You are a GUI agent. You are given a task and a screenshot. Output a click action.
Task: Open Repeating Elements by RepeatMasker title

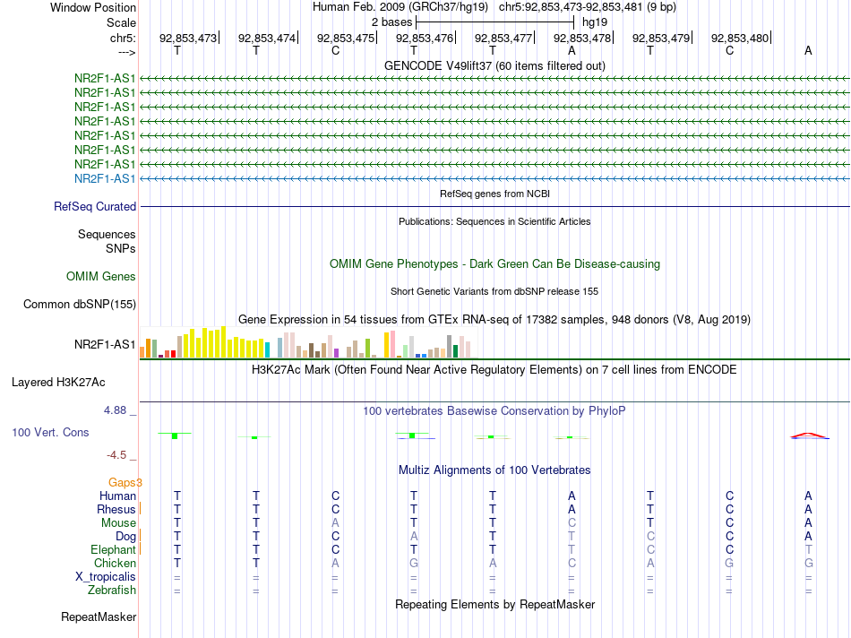click(494, 604)
